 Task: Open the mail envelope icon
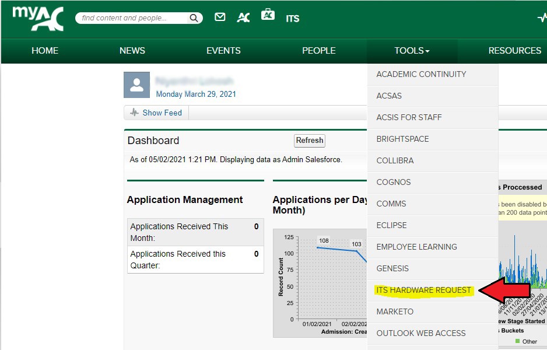pyautogui.click(x=220, y=17)
